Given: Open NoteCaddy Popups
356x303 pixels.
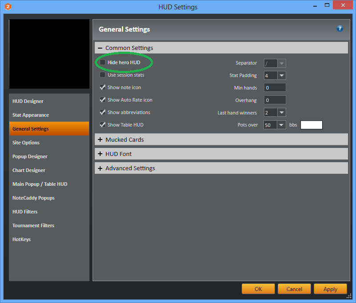Looking at the screenshot, I should [49, 198].
